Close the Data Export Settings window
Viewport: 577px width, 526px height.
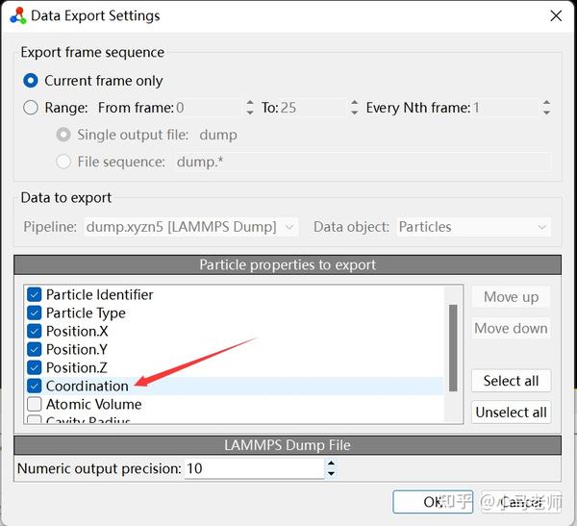(x=556, y=15)
